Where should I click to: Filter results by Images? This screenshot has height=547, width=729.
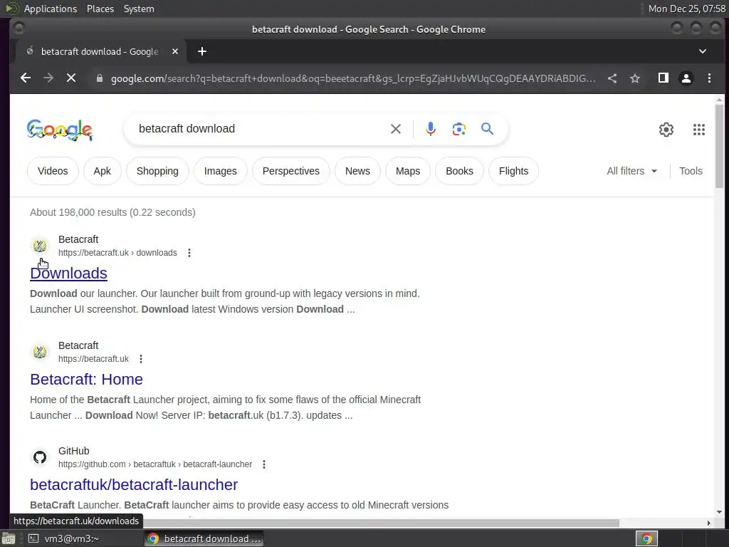[x=221, y=171]
